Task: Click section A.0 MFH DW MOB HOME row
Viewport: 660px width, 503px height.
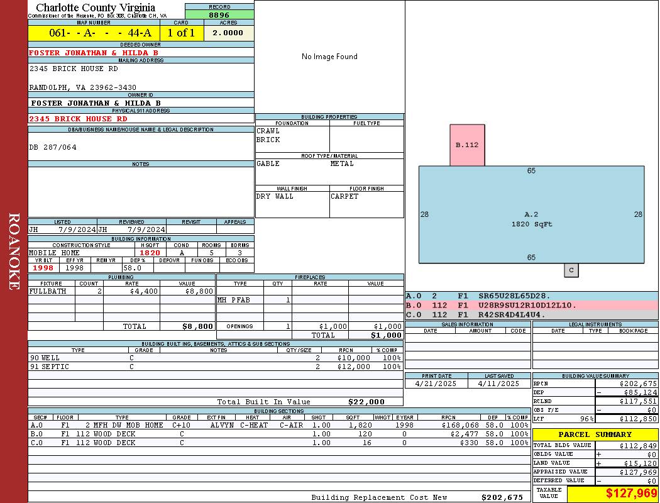Action: coord(279,425)
